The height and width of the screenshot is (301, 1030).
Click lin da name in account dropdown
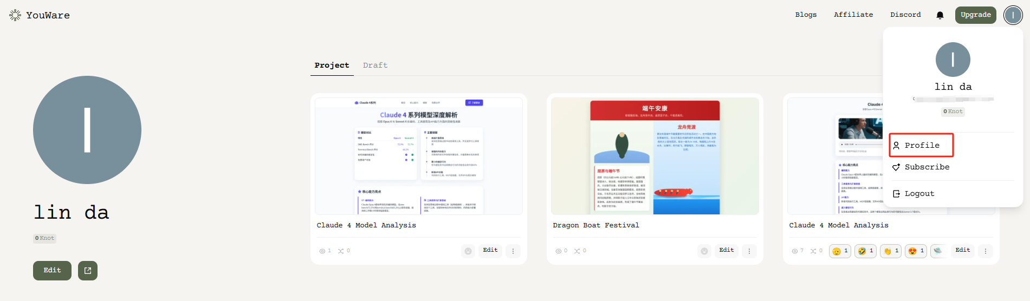(953, 87)
